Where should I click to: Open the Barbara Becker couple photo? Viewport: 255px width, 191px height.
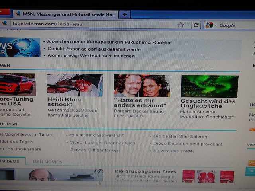(x=141, y=86)
